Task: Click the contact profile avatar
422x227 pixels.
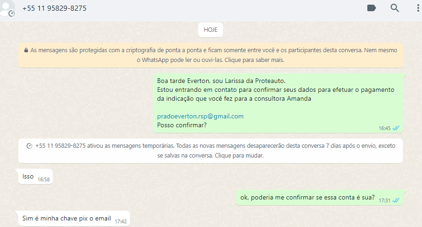Action: (x=7, y=8)
